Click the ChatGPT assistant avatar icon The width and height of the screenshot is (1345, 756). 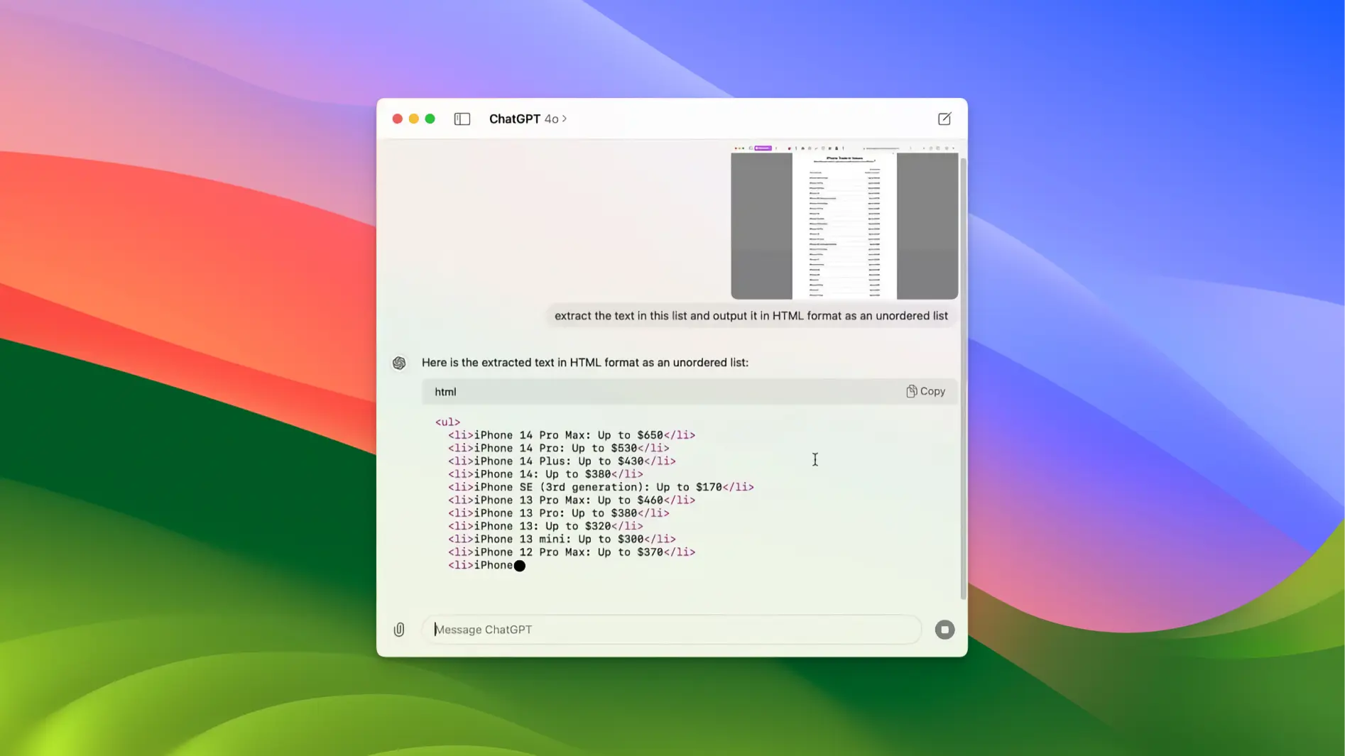[400, 363]
